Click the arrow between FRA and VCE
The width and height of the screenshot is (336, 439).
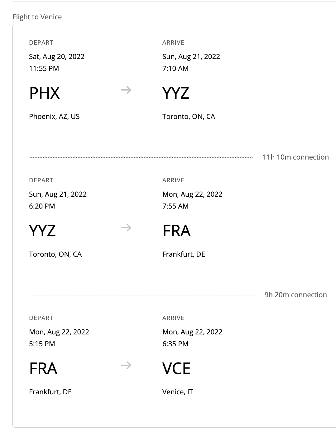pyautogui.click(x=126, y=365)
